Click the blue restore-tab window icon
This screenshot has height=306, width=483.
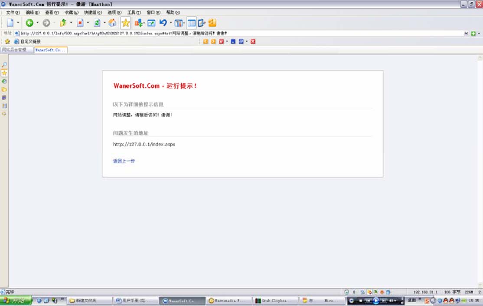[x=241, y=41]
